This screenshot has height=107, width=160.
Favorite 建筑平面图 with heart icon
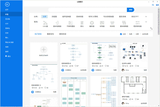tap(136, 99)
